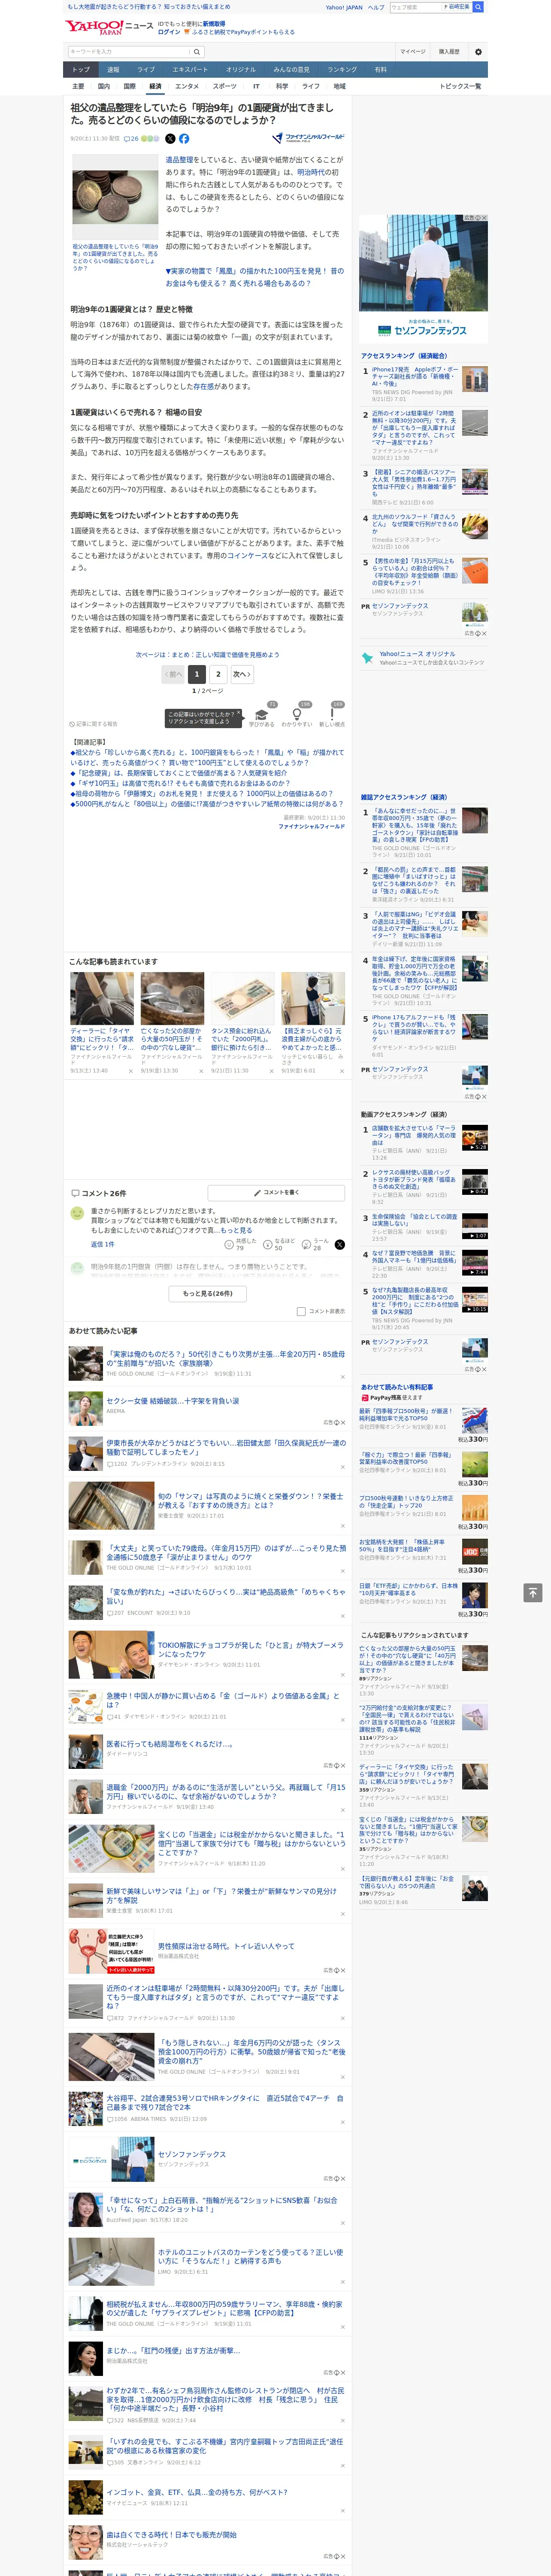Viewport: 551px width, 2576px height.
Task: Open the 速報 navigation tab
Action: (x=113, y=70)
